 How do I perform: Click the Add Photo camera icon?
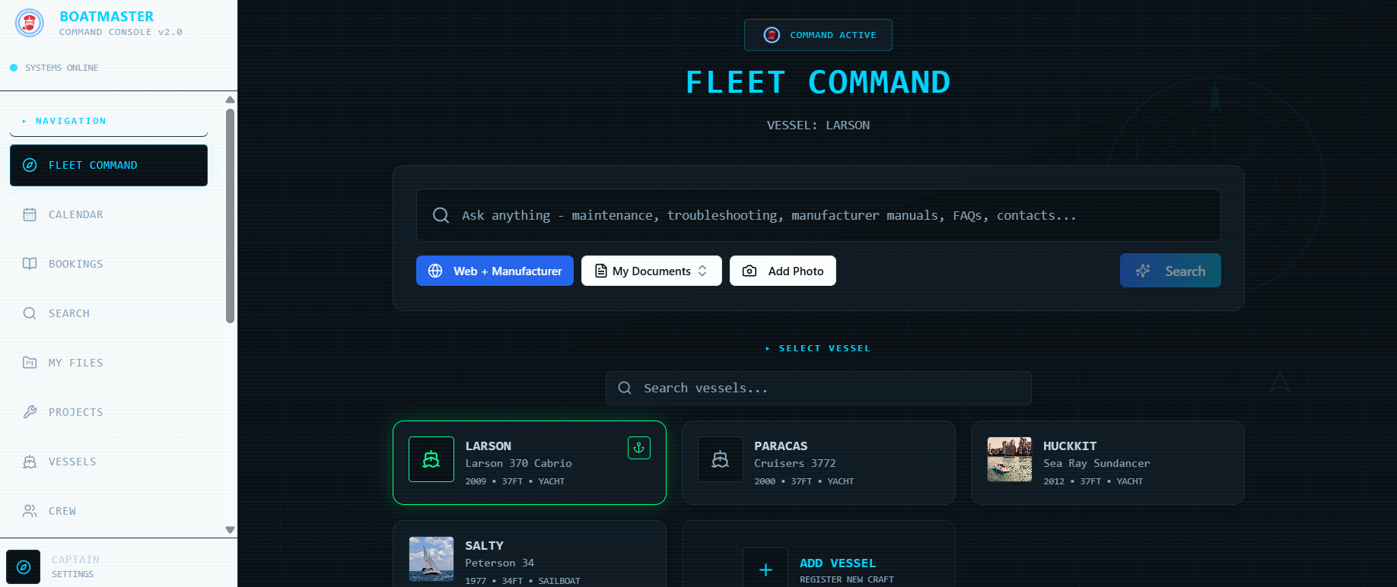tap(749, 270)
